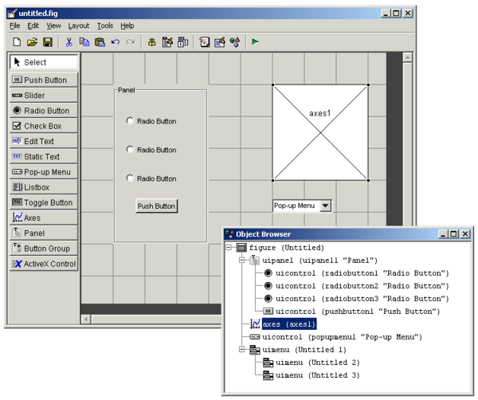The height and width of the screenshot is (400, 478).
Task: Pick the Static Text component tool
Action: 44,156
